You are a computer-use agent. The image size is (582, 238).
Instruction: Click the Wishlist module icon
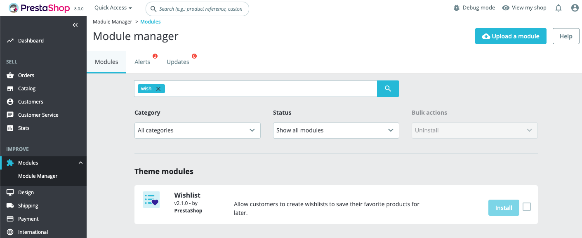click(x=151, y=200)
